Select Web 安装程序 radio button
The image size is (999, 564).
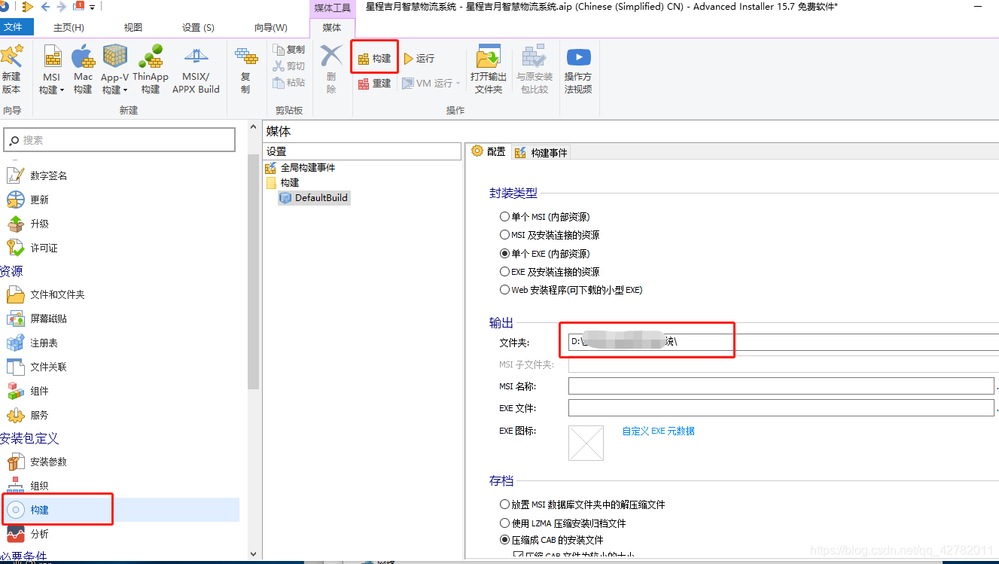point(505,290)
